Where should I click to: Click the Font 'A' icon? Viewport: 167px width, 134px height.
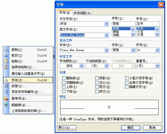tap(7, 80)
